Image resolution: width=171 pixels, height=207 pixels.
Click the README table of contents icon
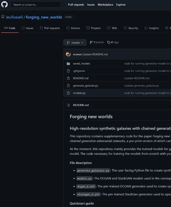(x=68, y=105)
